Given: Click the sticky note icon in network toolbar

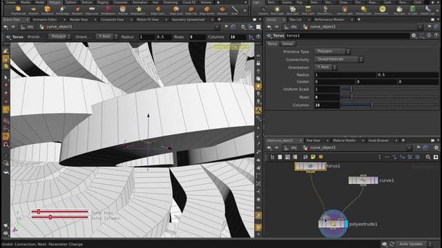Looking at the screenshot, I should tap(313, 157).
